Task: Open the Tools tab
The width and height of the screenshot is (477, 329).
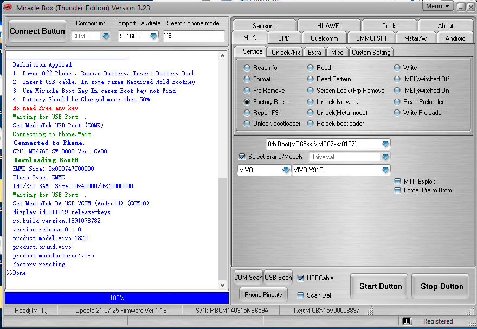Action: (389, 25)
